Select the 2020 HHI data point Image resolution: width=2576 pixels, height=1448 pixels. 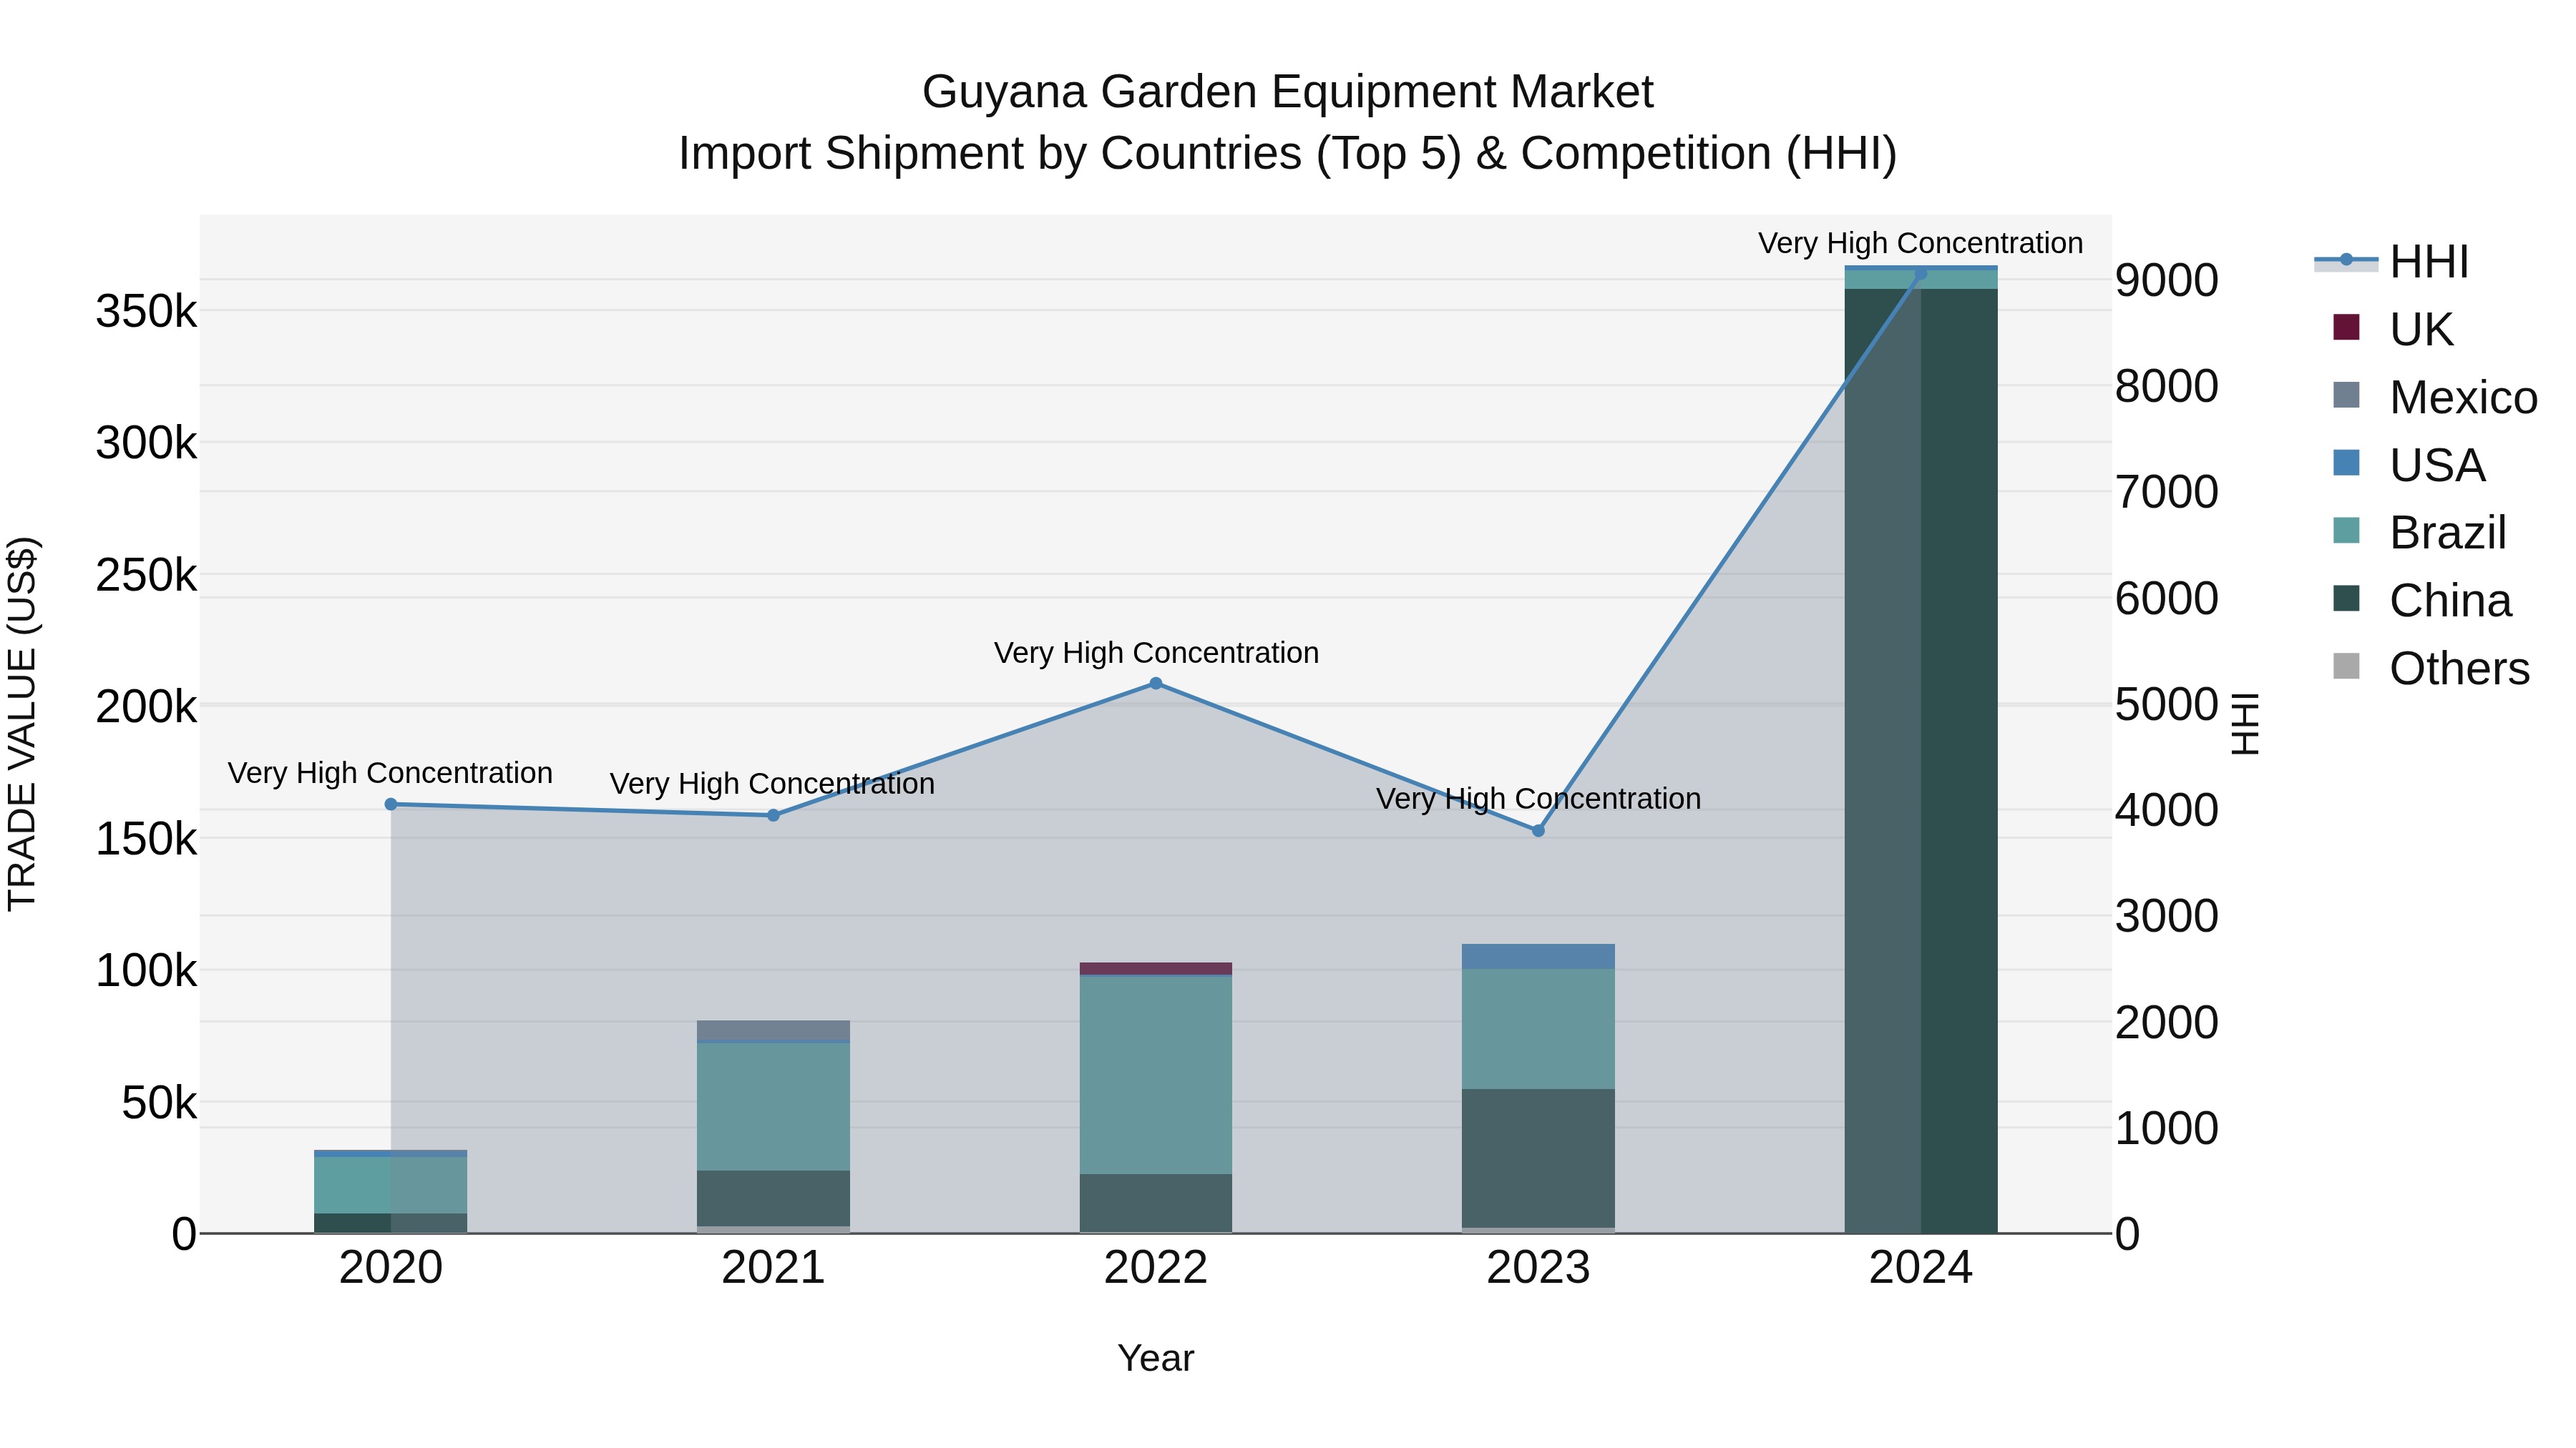[x=391, y=804]
